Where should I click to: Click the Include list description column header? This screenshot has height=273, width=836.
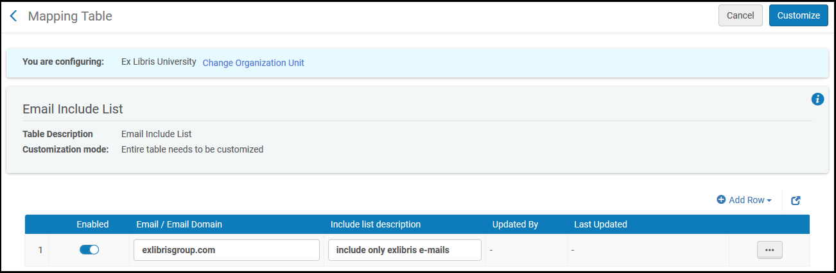pos(375,224)
